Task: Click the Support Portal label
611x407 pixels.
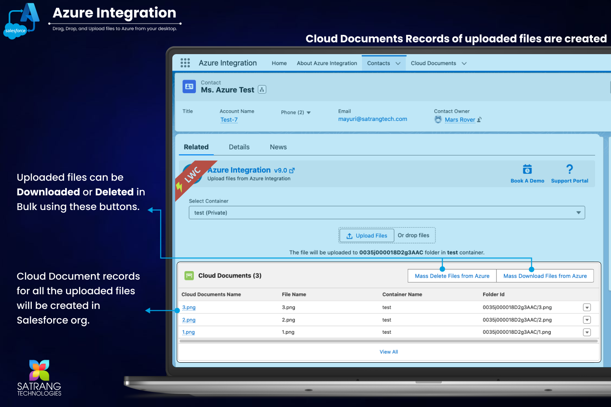Action: point(569,181)
